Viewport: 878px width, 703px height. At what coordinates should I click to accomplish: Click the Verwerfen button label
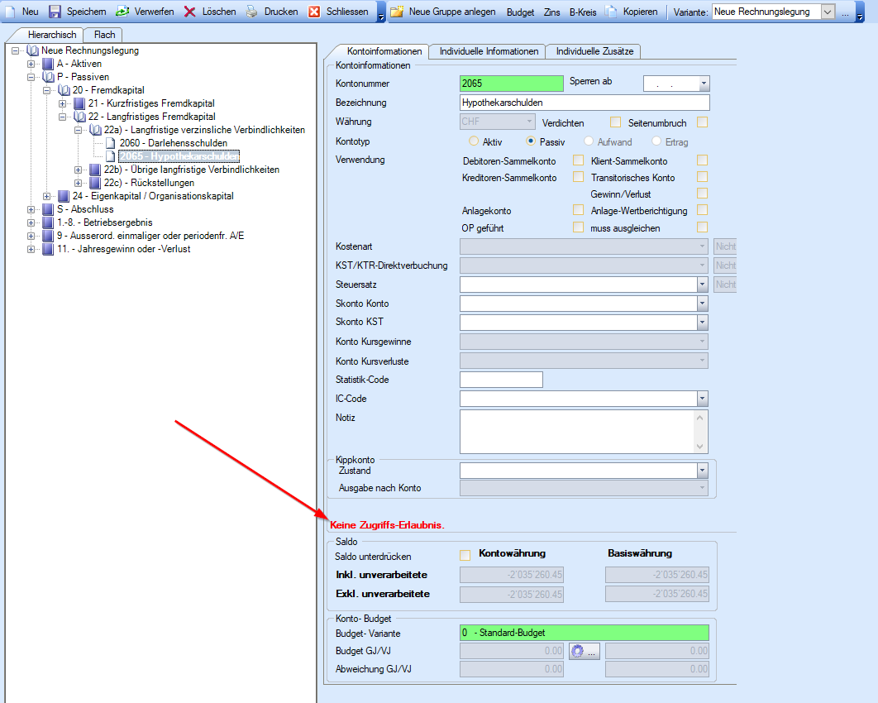154,12
